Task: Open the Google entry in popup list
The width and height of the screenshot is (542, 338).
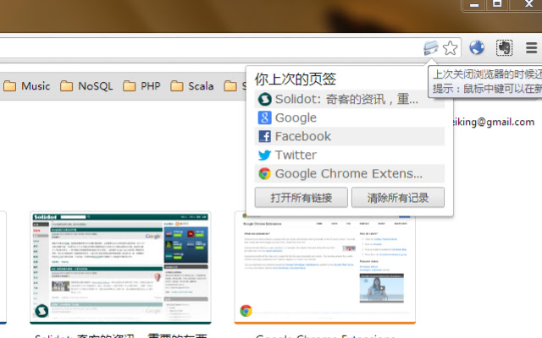Action: pos(350,118)
